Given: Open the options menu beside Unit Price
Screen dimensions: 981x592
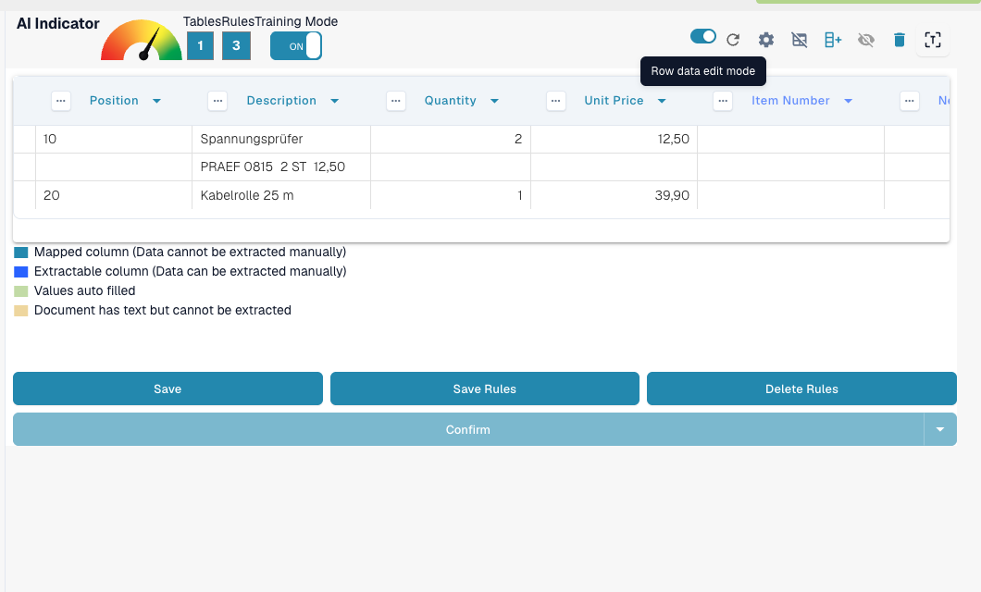Looking at the screenshot, I should (555, 101).
